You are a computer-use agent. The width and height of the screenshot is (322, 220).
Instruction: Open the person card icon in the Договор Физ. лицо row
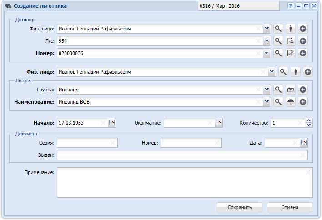pyautogui.click(x=290, y=29)
